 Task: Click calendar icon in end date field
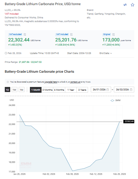click(131, 90)
